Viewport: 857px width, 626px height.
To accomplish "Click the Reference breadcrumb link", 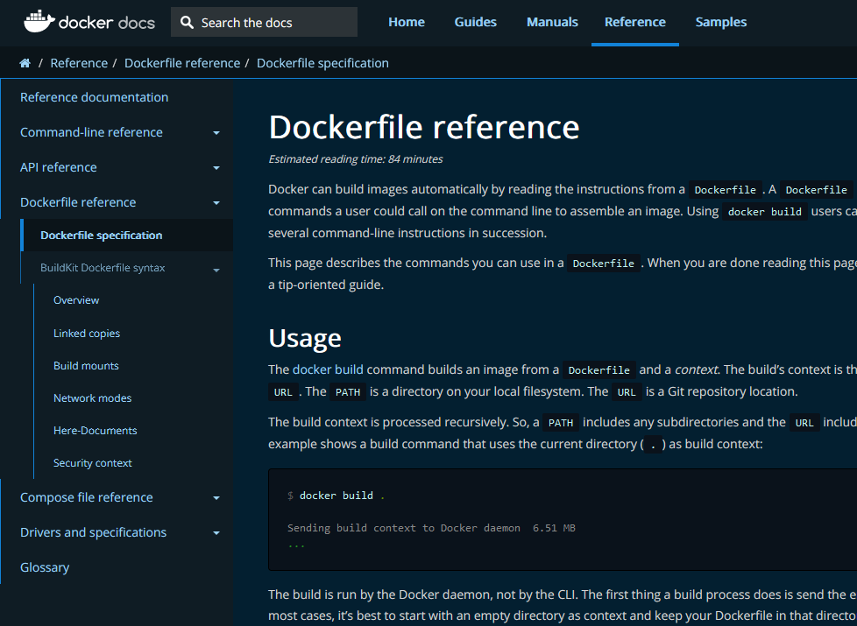I will coord(79,63).
